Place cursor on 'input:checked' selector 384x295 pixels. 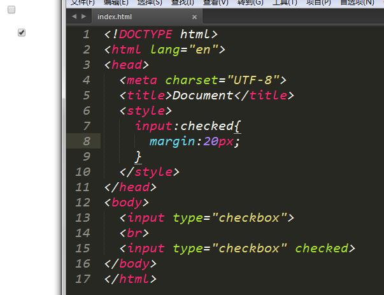point(184,126)
